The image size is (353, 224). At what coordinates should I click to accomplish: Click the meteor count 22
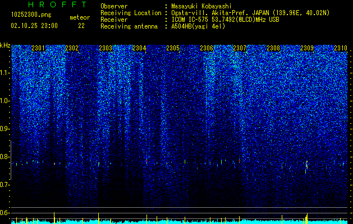tap(81, 26)
